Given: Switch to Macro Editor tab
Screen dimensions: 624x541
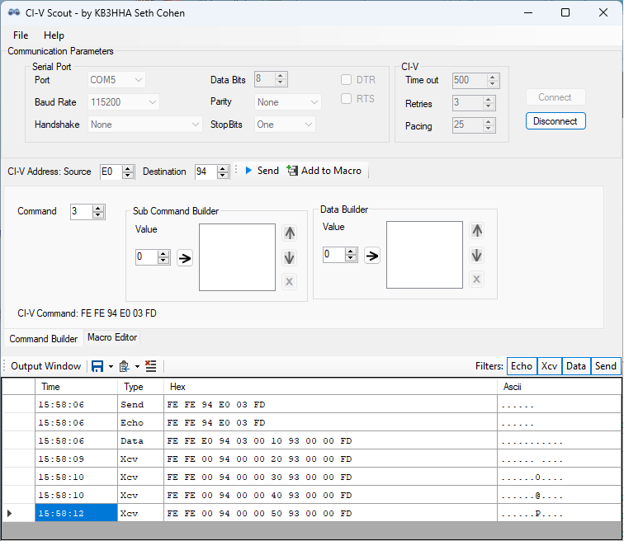Looking at the screenshot, I should [x=112, y=337].
